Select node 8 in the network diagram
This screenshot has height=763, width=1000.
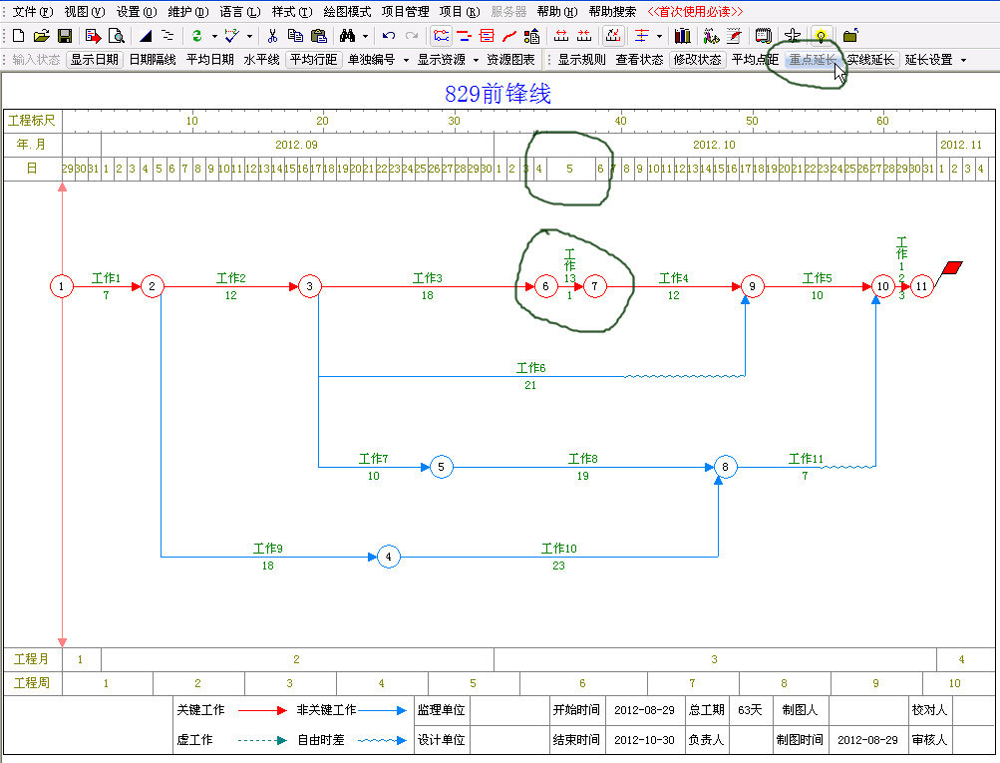point(725,467)
